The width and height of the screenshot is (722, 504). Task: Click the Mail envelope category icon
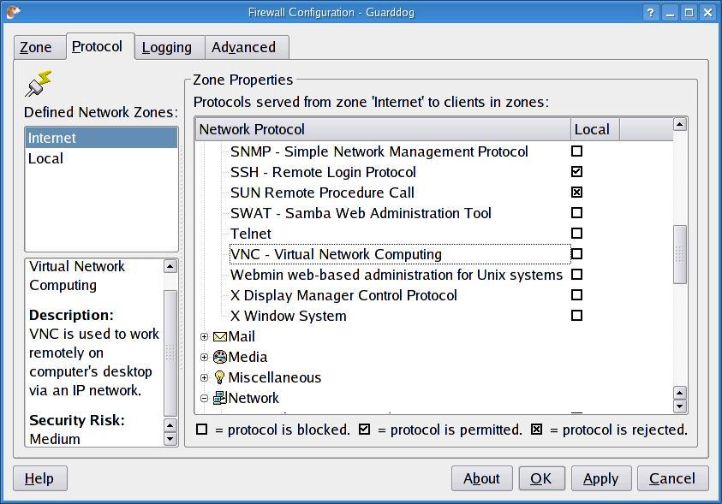click(219, 336)
